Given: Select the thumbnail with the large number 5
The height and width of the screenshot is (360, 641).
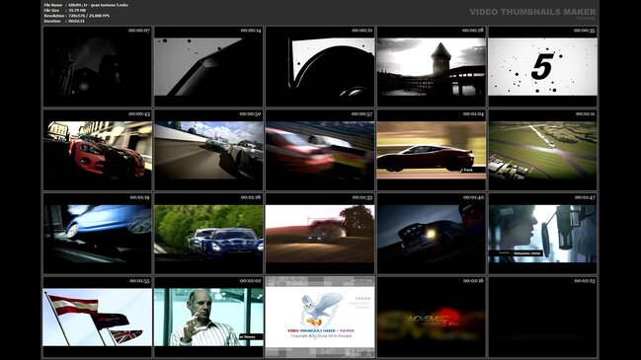Looking at the screenshot, I should pyautogui.click(x=542, y=66).
